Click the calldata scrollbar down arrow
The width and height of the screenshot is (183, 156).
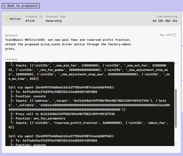(x=176, y=144)
